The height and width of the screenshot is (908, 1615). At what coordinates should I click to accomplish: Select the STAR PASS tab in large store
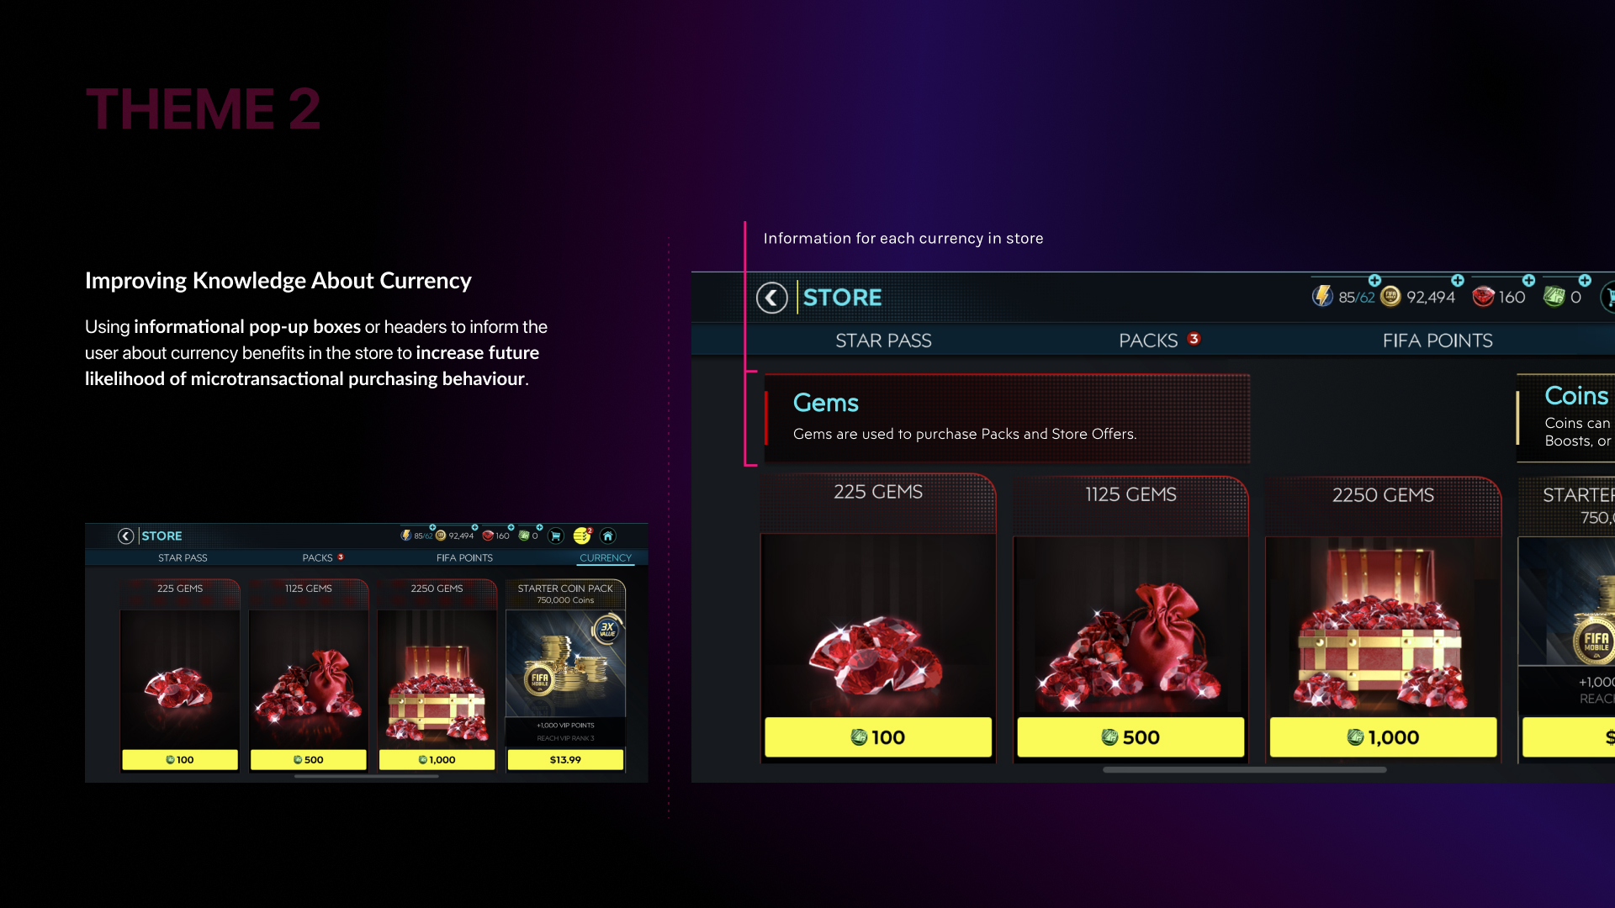[883, 340]
